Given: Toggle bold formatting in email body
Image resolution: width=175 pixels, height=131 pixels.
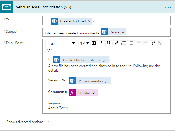Looking at the screenshot, I should [x=94, y=43].
